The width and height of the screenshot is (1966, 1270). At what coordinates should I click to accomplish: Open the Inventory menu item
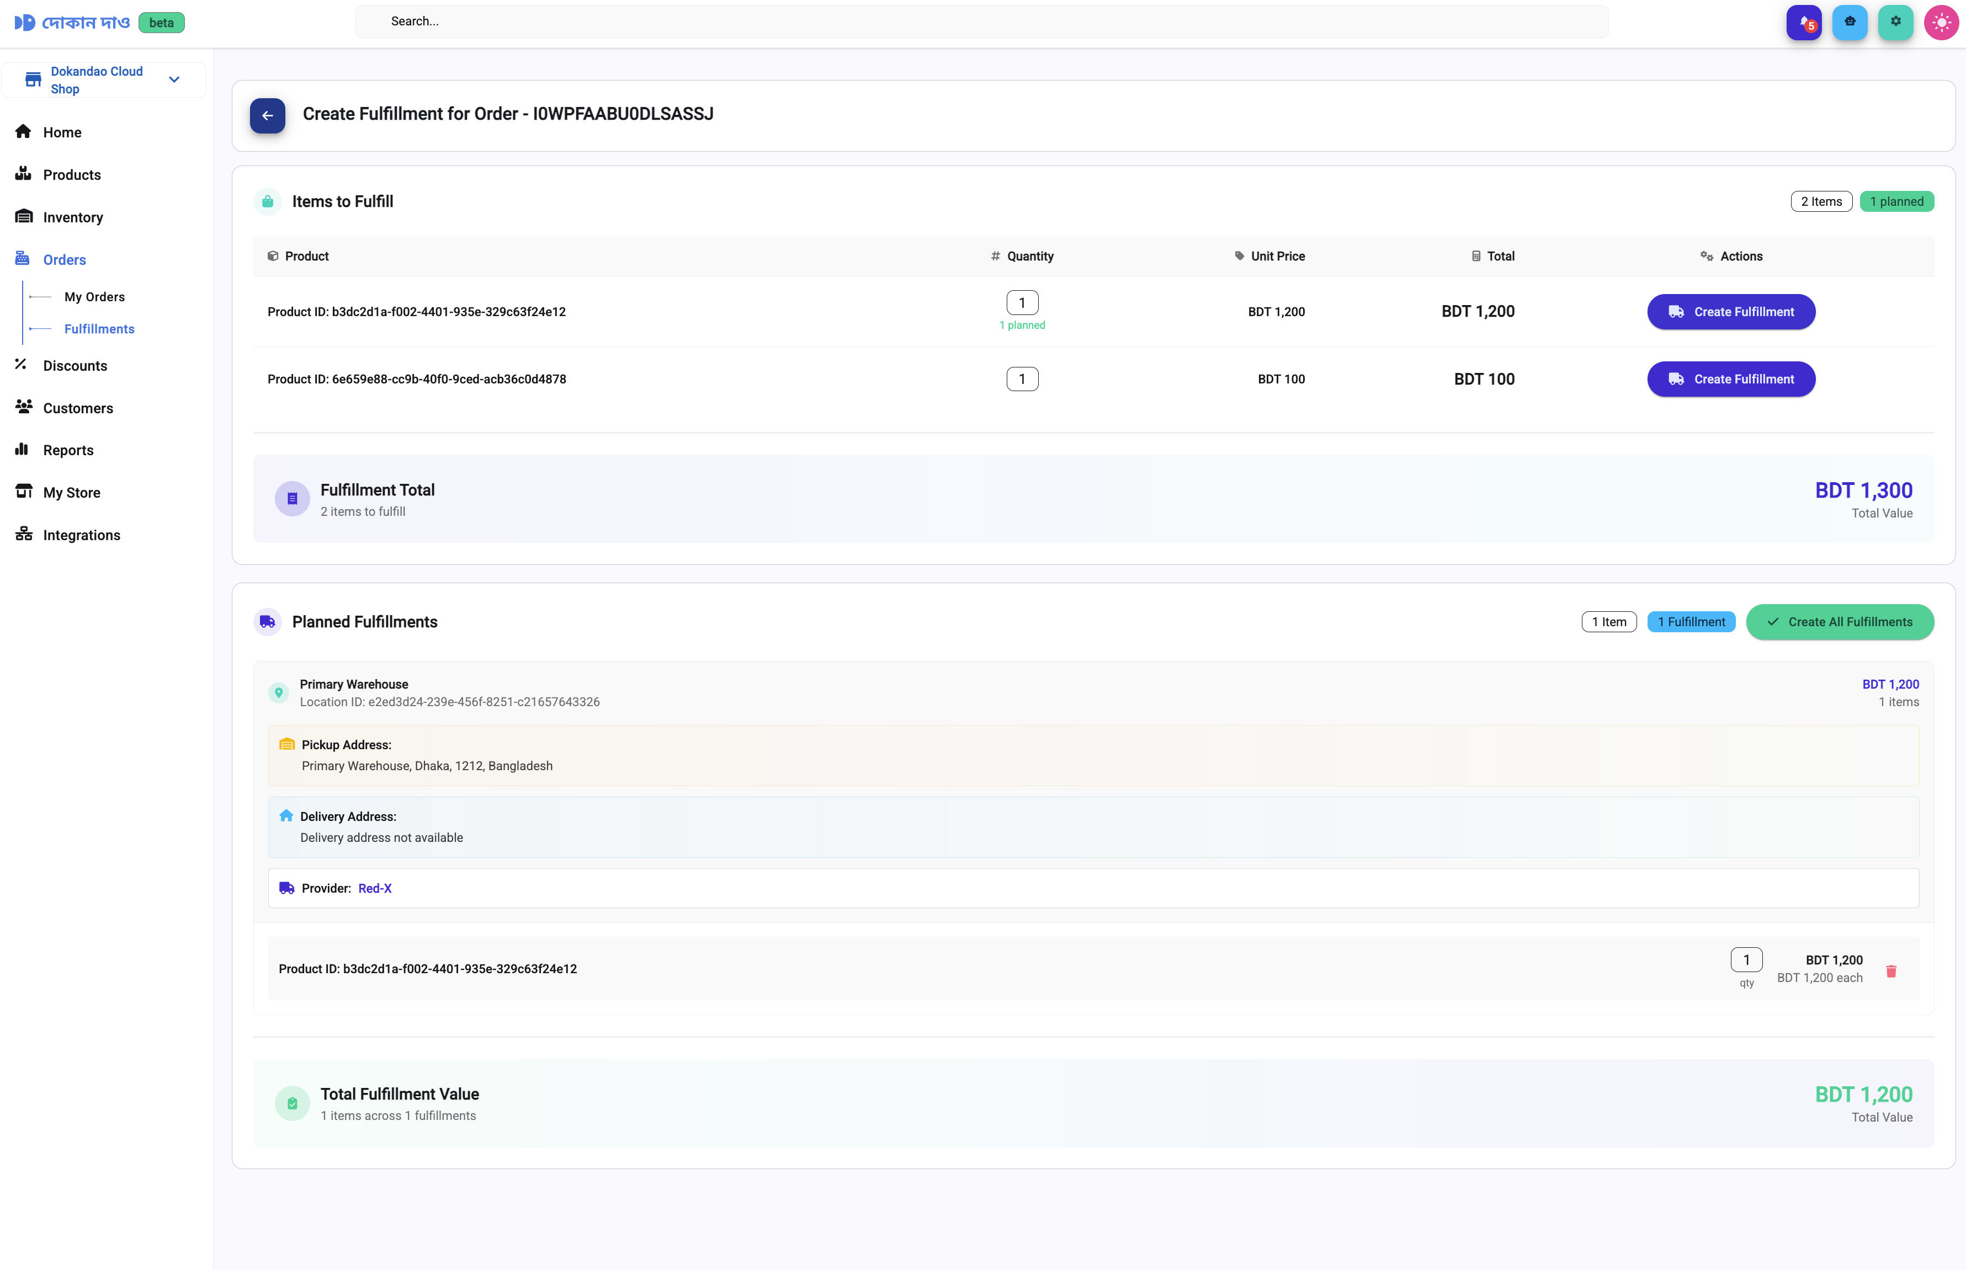coord(73,217)
